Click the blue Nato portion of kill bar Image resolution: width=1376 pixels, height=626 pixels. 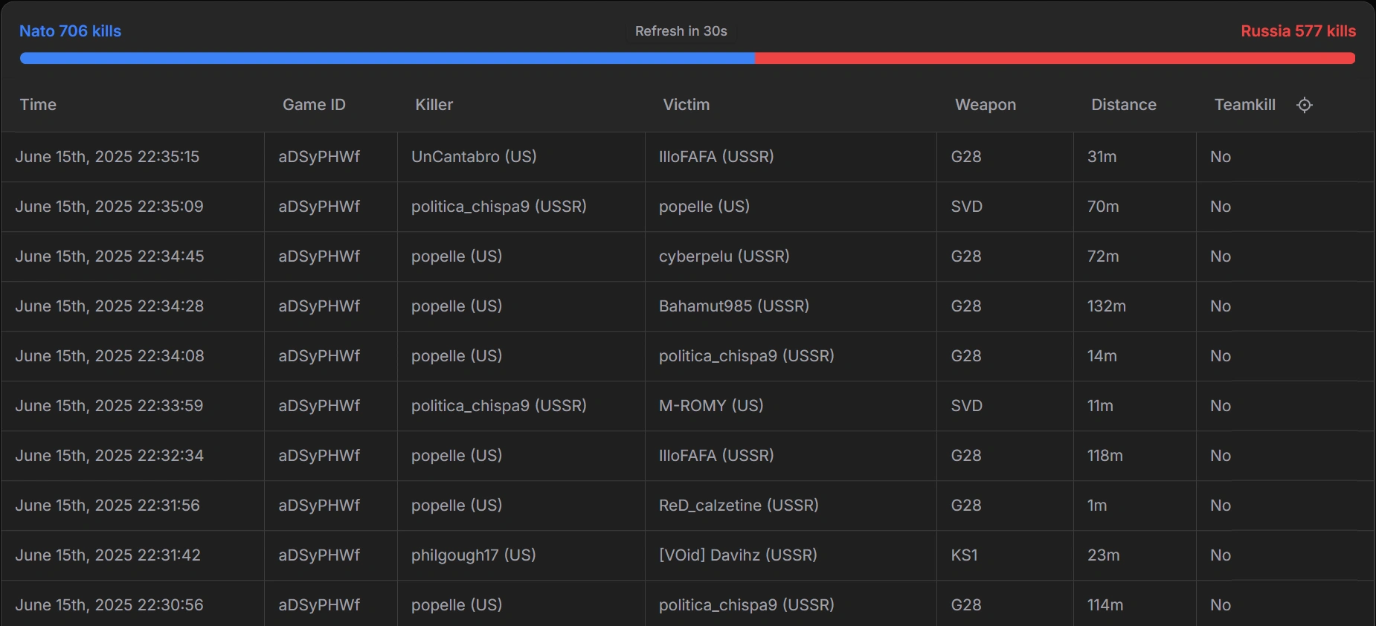point(387,58)
